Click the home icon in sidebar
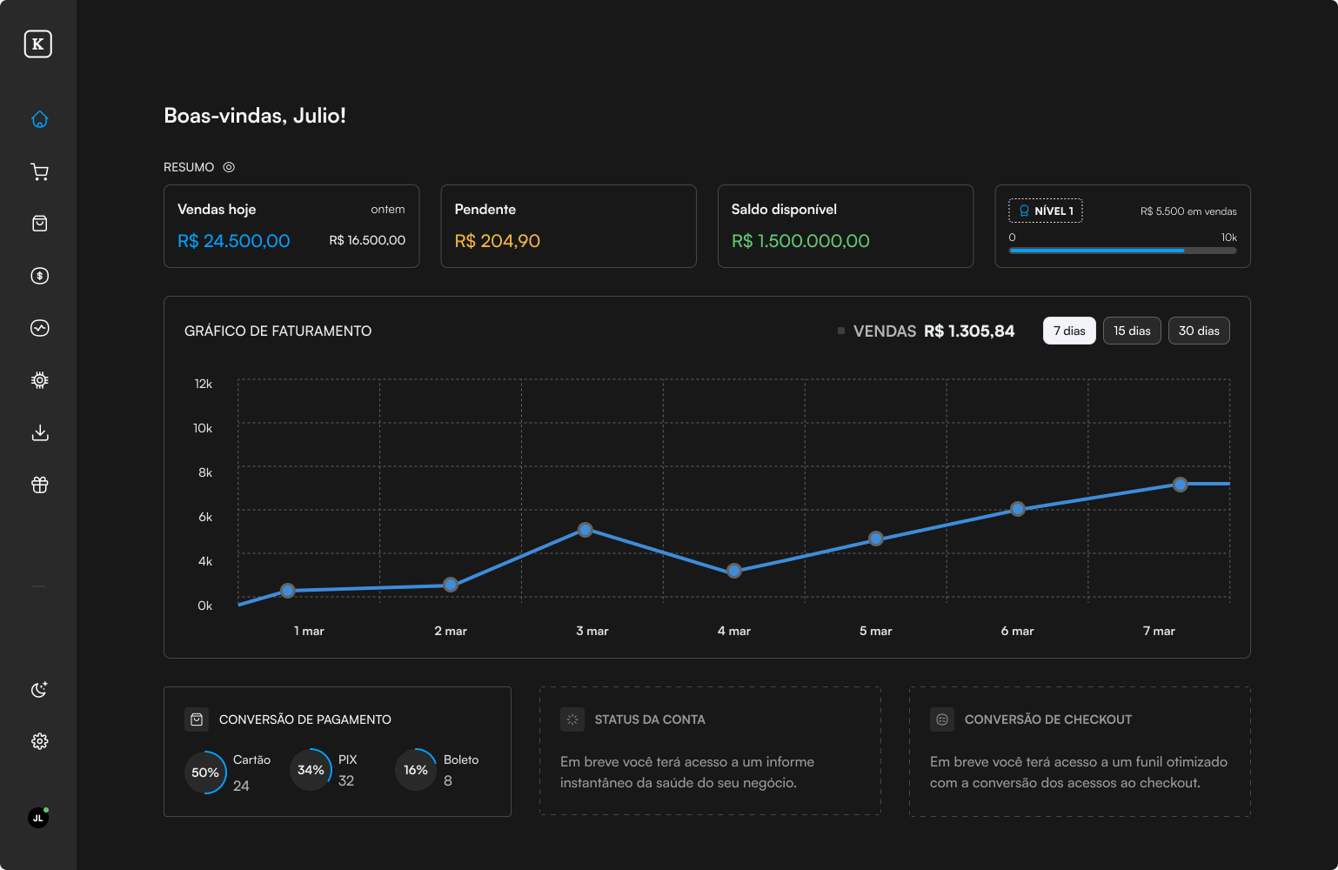The height and width of the screenshot is (870, 1338). (39, 119)
